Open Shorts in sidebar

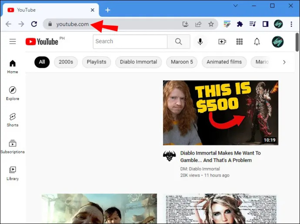point(13,120)
